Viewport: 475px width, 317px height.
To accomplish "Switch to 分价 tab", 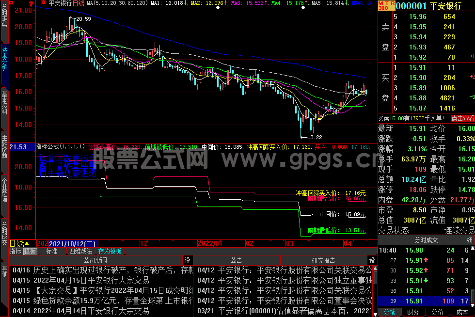I will [x=437, y=313].
